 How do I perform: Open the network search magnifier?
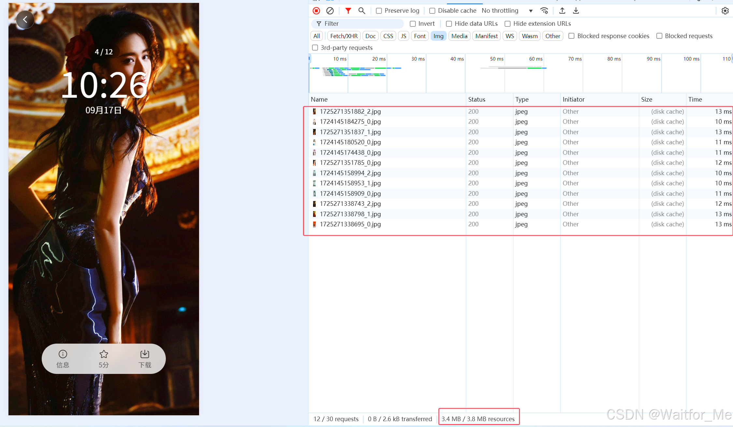click(x=362, y=11)
